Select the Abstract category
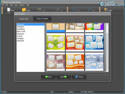The width and height of the screenshot is (125, 94). pos(30,41)
